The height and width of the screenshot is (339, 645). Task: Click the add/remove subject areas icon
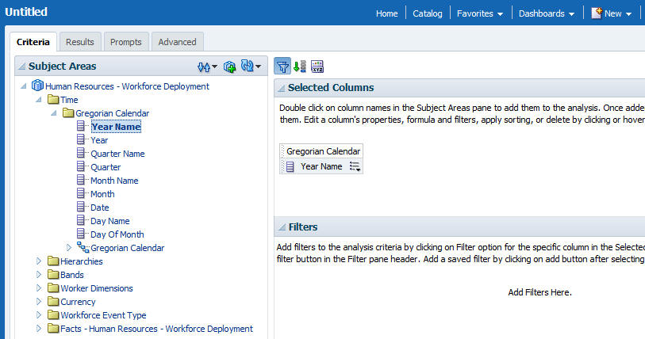point(229,67)
